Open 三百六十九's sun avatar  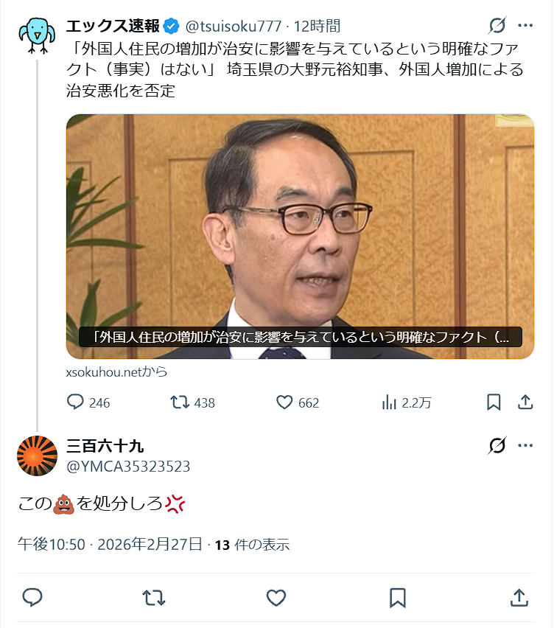38,456
